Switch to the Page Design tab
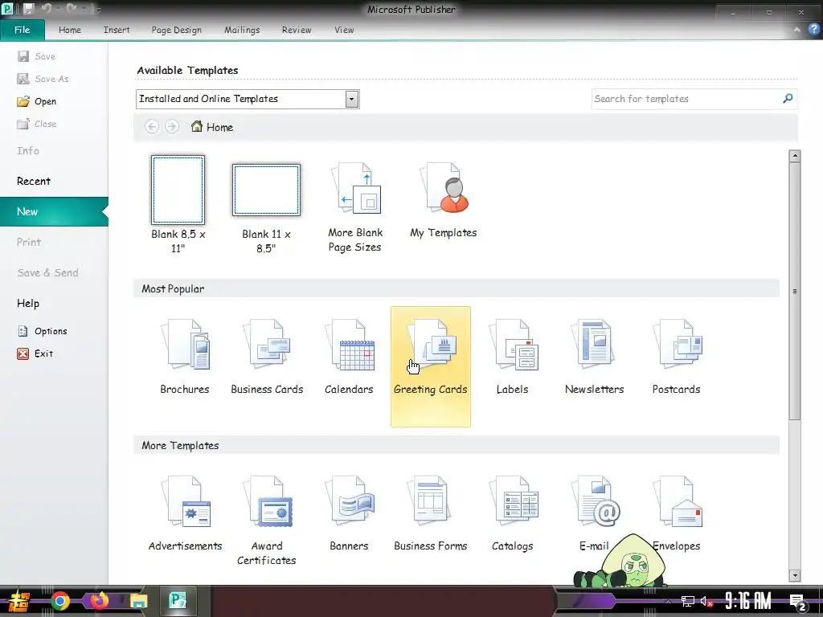Viewport: 823px width, 617px height. click(176, 30)
